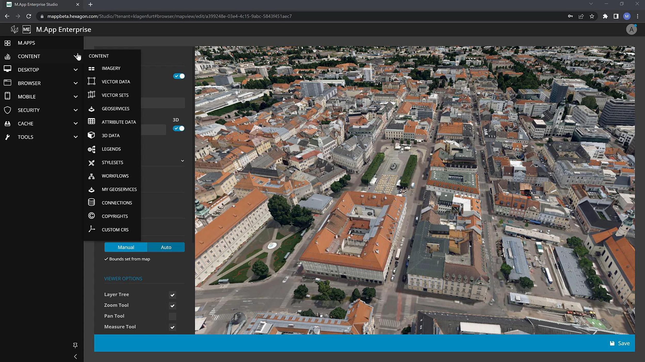
Task: Pin the sidebar using the pin icon
Action: coord(75,345)
